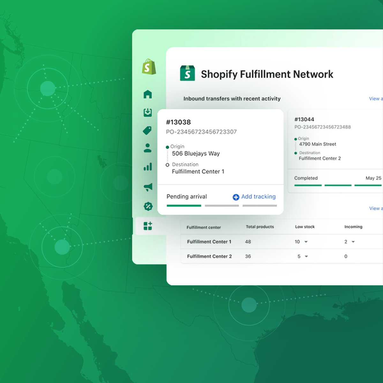Expand Low stock dropdown for Fulfillment Center 1
The image size is (383, 383).
click(306, 242)
